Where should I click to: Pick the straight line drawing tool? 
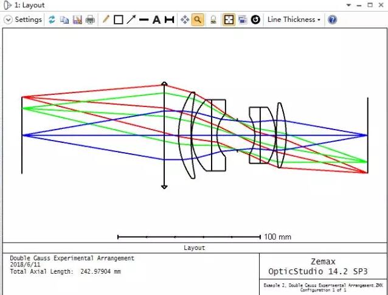coord(144,19)
